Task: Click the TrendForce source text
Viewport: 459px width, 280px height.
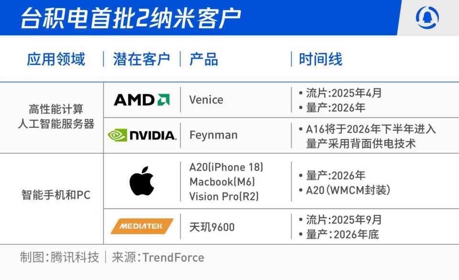Action: click(173, 258)
